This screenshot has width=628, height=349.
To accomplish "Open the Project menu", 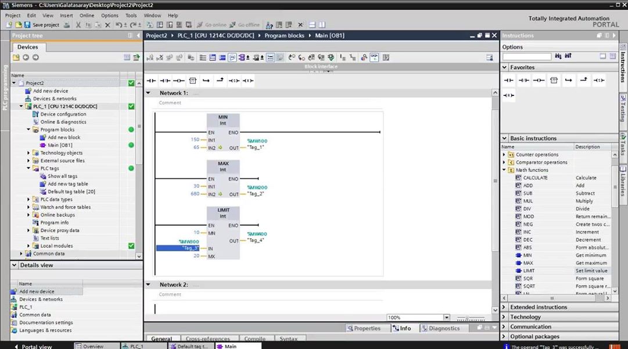I will [x=13, y=15].
